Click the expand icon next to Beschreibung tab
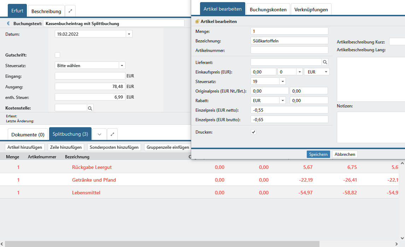 [x=70, y=11]
